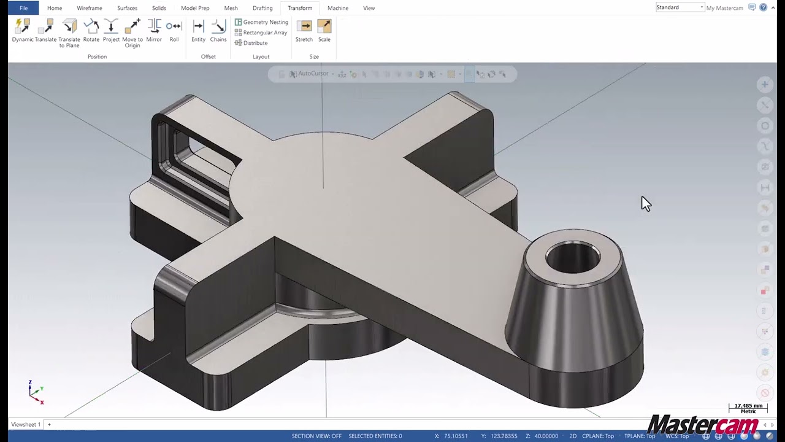Click the plus icon in right sidebar

coord(764,85)
